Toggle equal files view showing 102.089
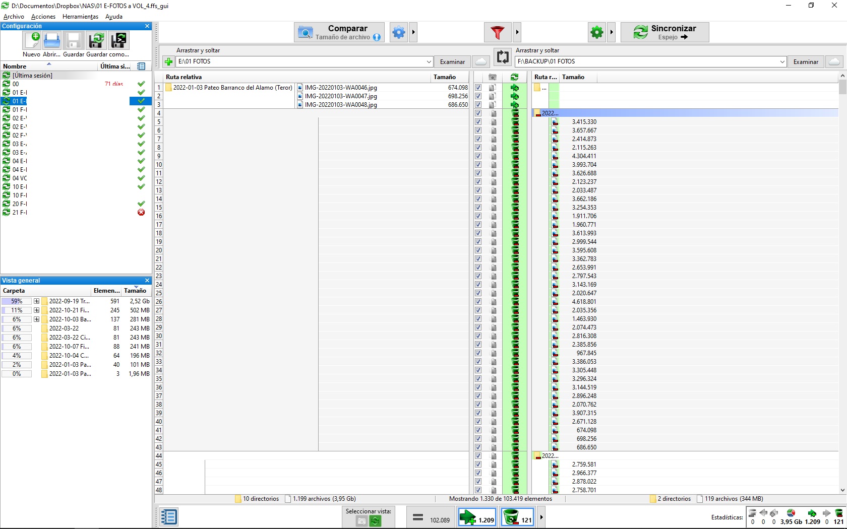847x529 pixels. point(431,517)
